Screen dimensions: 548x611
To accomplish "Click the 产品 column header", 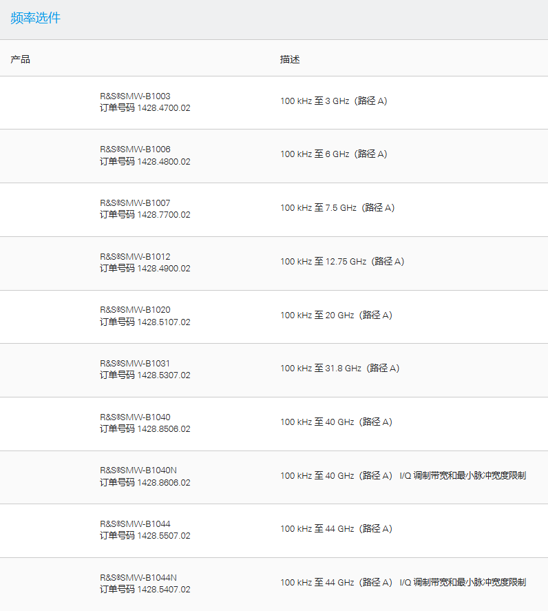I will coord(20,59).
